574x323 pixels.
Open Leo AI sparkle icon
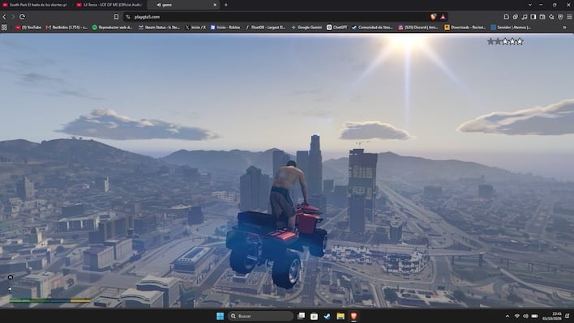click(x=551, y=17)
